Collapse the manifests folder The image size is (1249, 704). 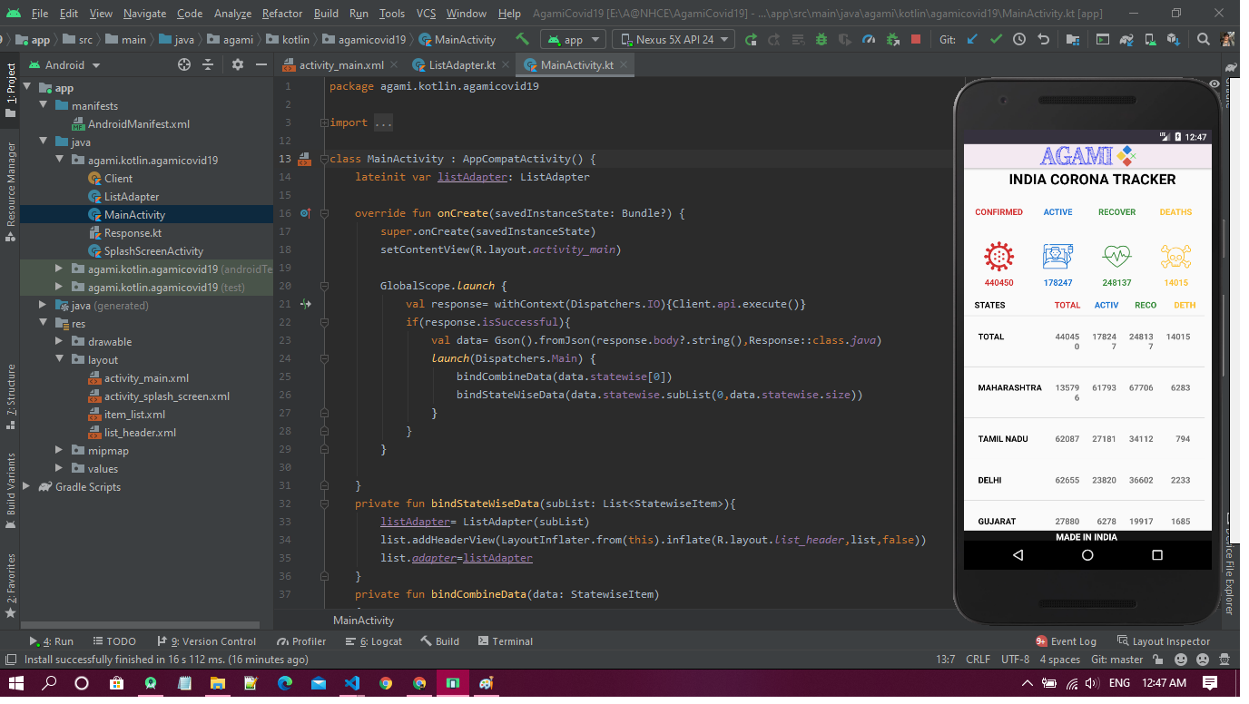click(44, 106)
